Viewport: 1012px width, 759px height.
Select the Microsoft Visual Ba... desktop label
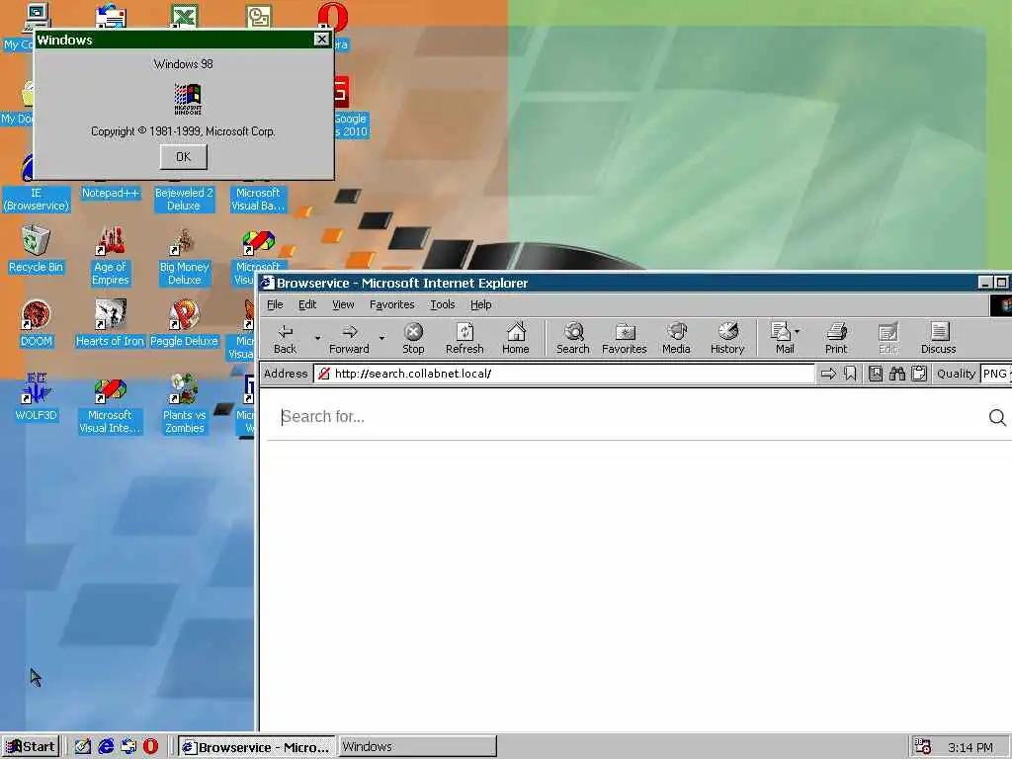tap(258, 200)
